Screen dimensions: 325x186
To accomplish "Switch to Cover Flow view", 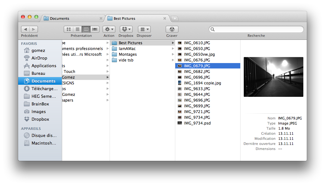I will (95, 29).
